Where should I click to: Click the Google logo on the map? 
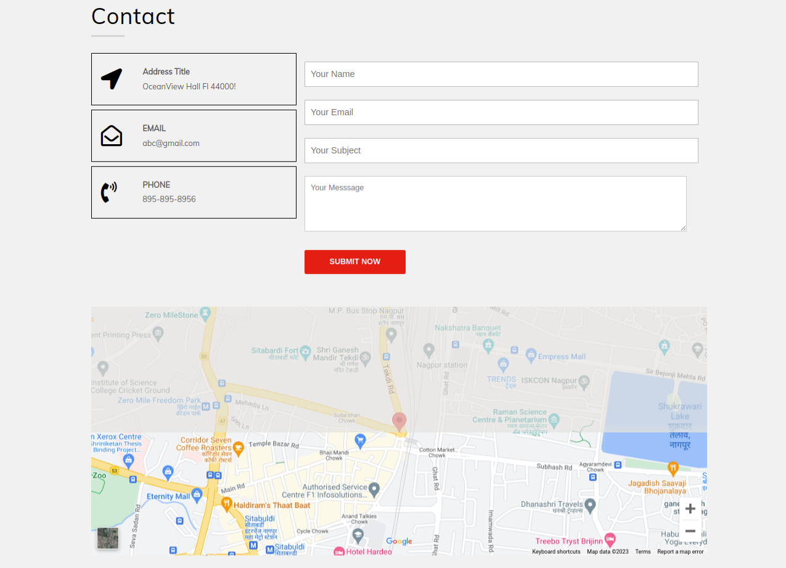[x=399, y=542]
